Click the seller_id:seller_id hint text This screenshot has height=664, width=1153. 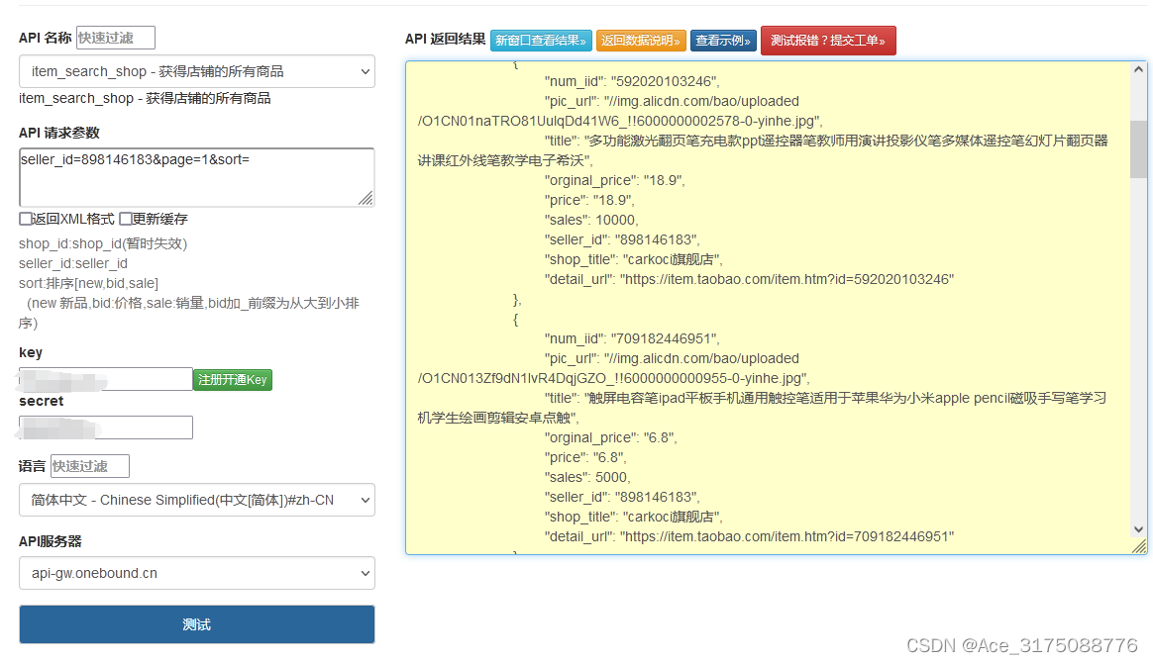coord(72,263)
